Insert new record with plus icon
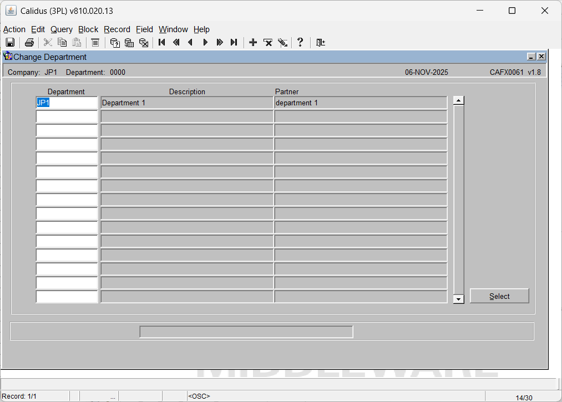The width and height of the screenshot is (562, 402). (x=253, y=43)
